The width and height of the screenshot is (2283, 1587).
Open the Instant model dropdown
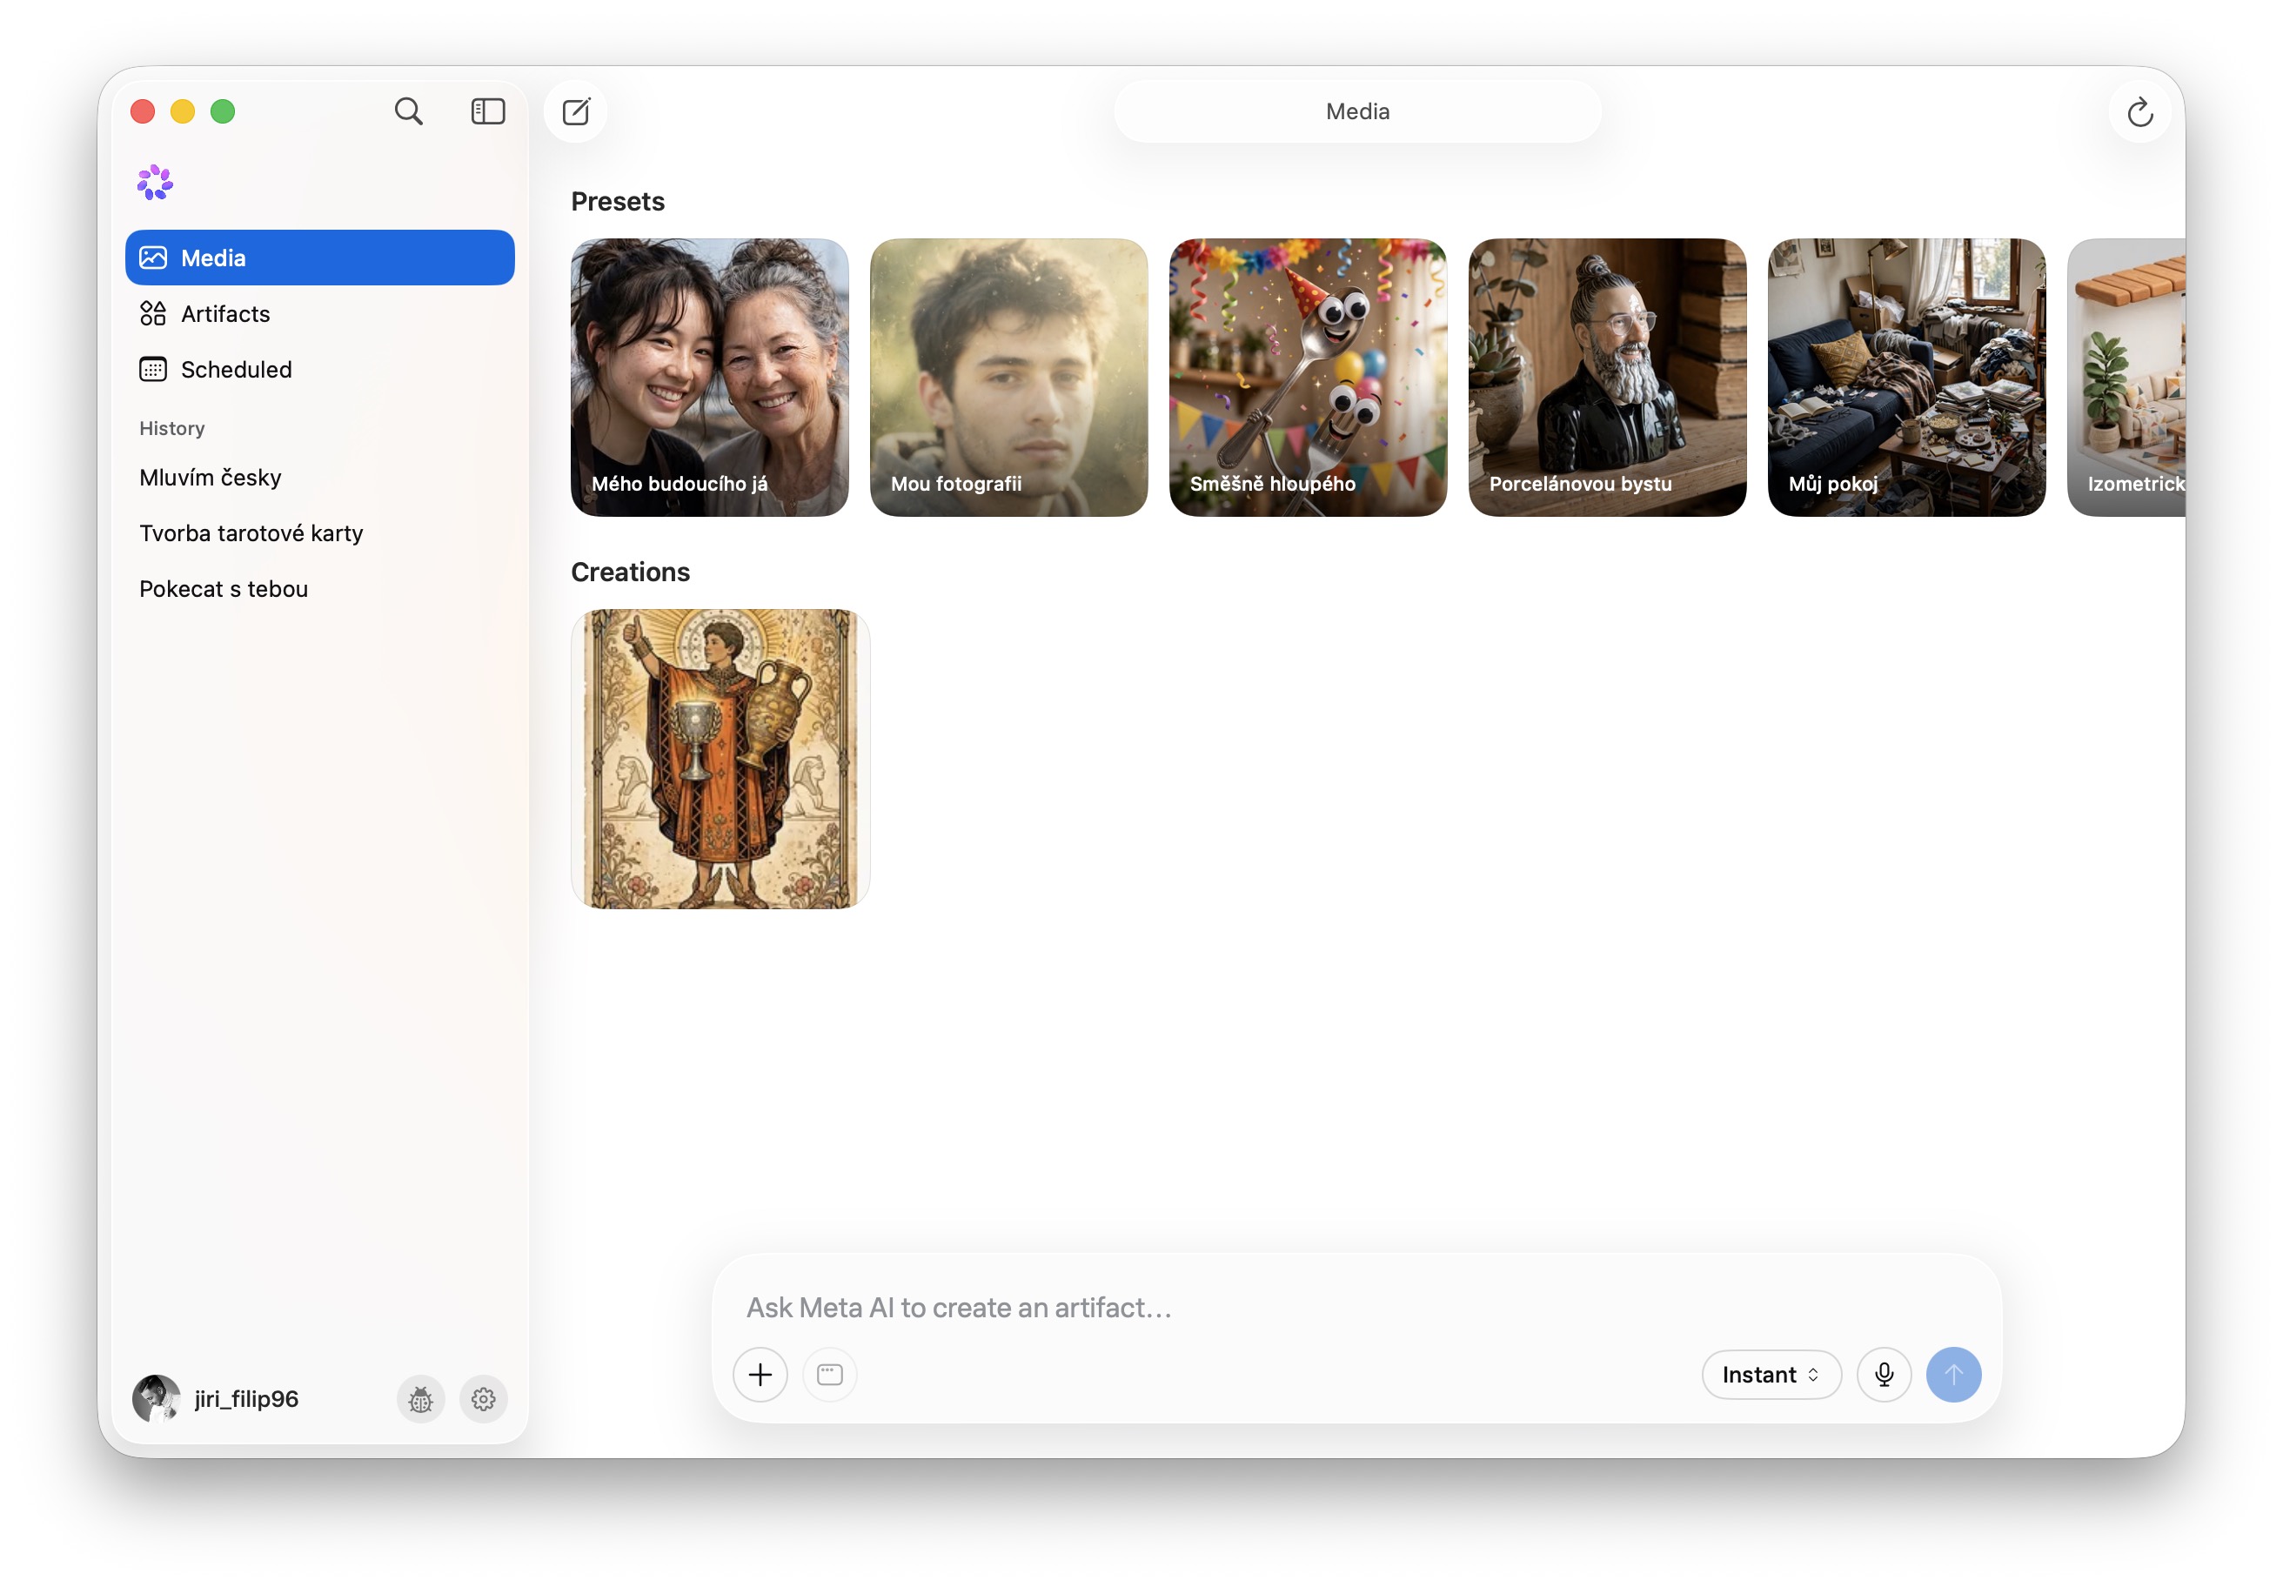[1771, 1374]
